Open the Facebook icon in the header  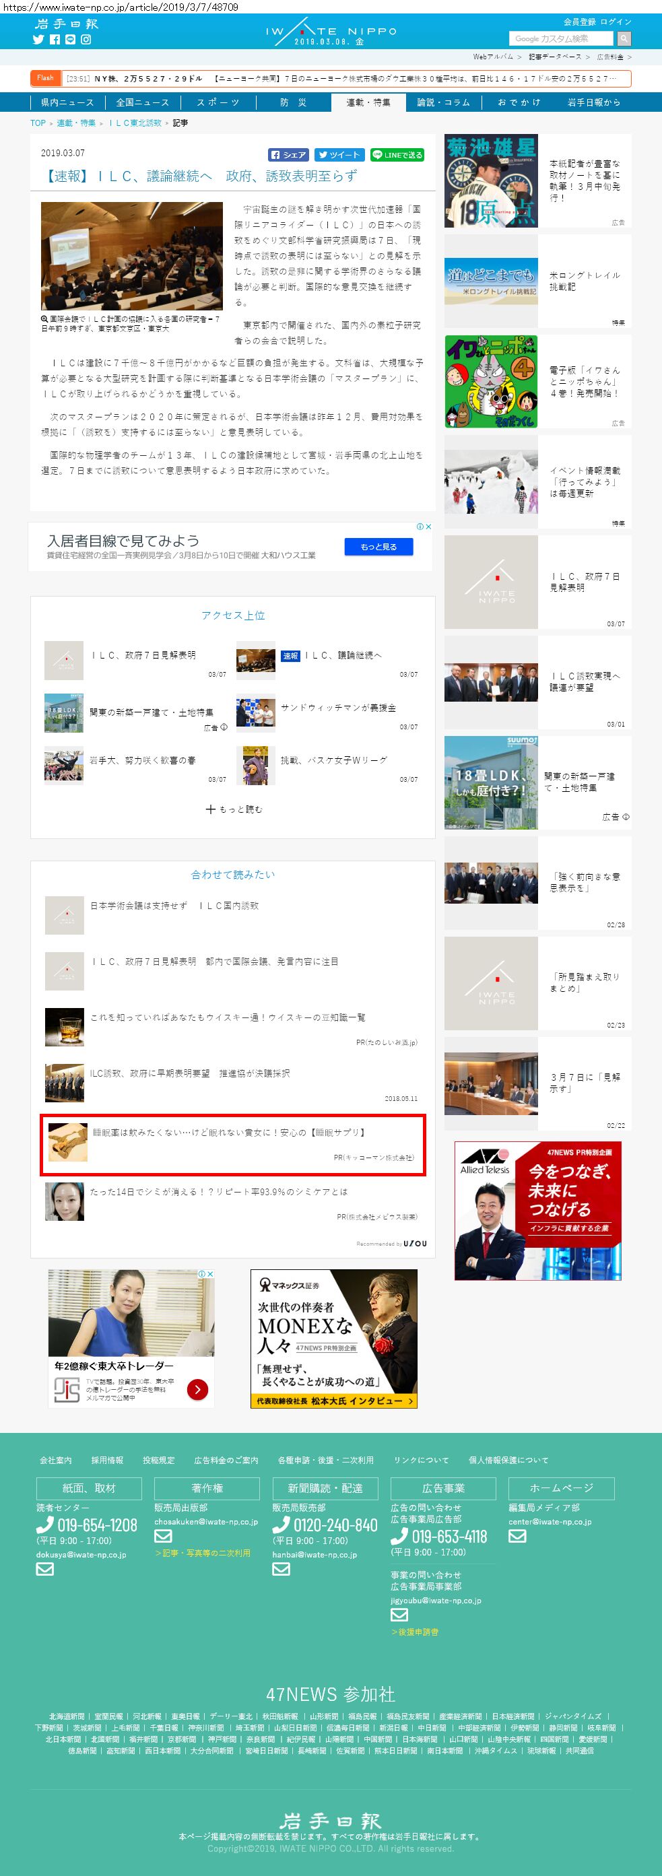55,40
